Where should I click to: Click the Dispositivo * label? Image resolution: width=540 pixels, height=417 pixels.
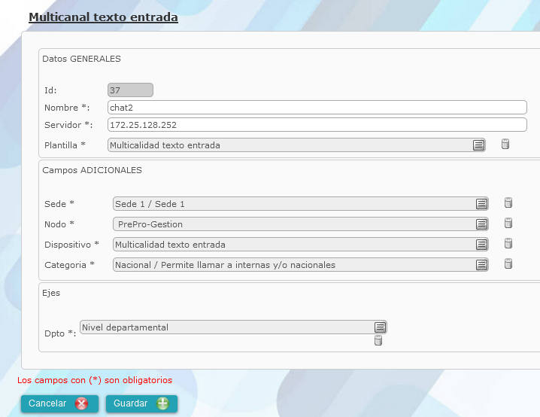pyautogui.click(x=71, y=245)
